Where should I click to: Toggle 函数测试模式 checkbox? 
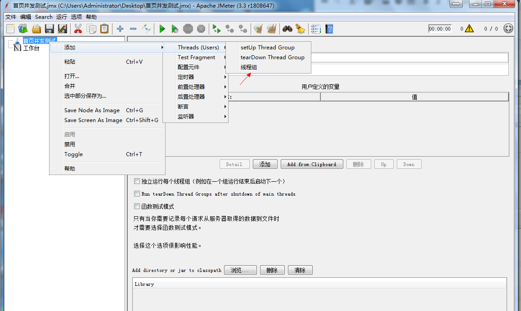pos(137,206)
